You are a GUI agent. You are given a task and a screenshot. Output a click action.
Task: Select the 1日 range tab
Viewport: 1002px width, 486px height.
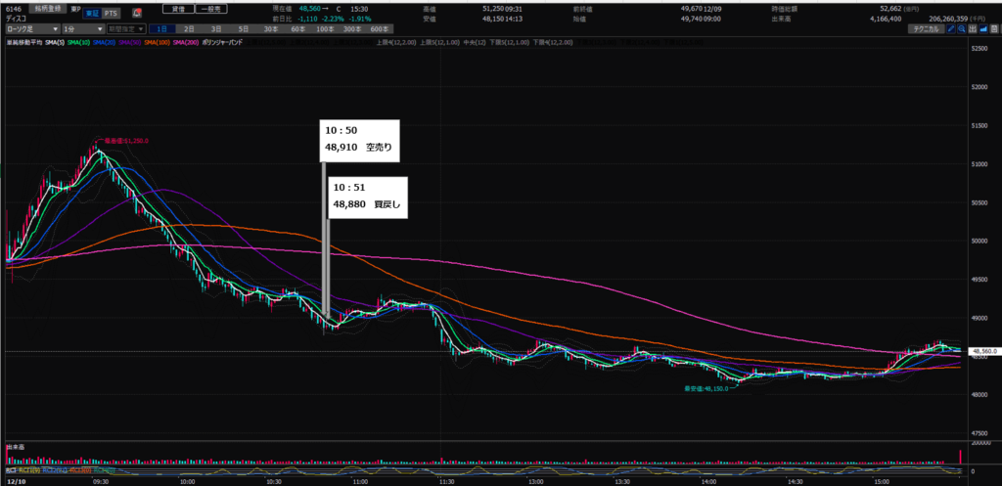tap(162, 29)
